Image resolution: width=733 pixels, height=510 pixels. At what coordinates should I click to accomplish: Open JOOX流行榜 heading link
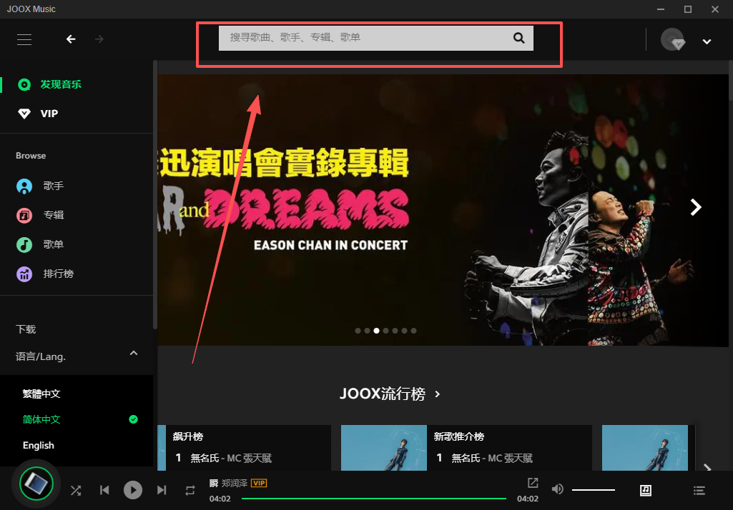pos(390,394)
